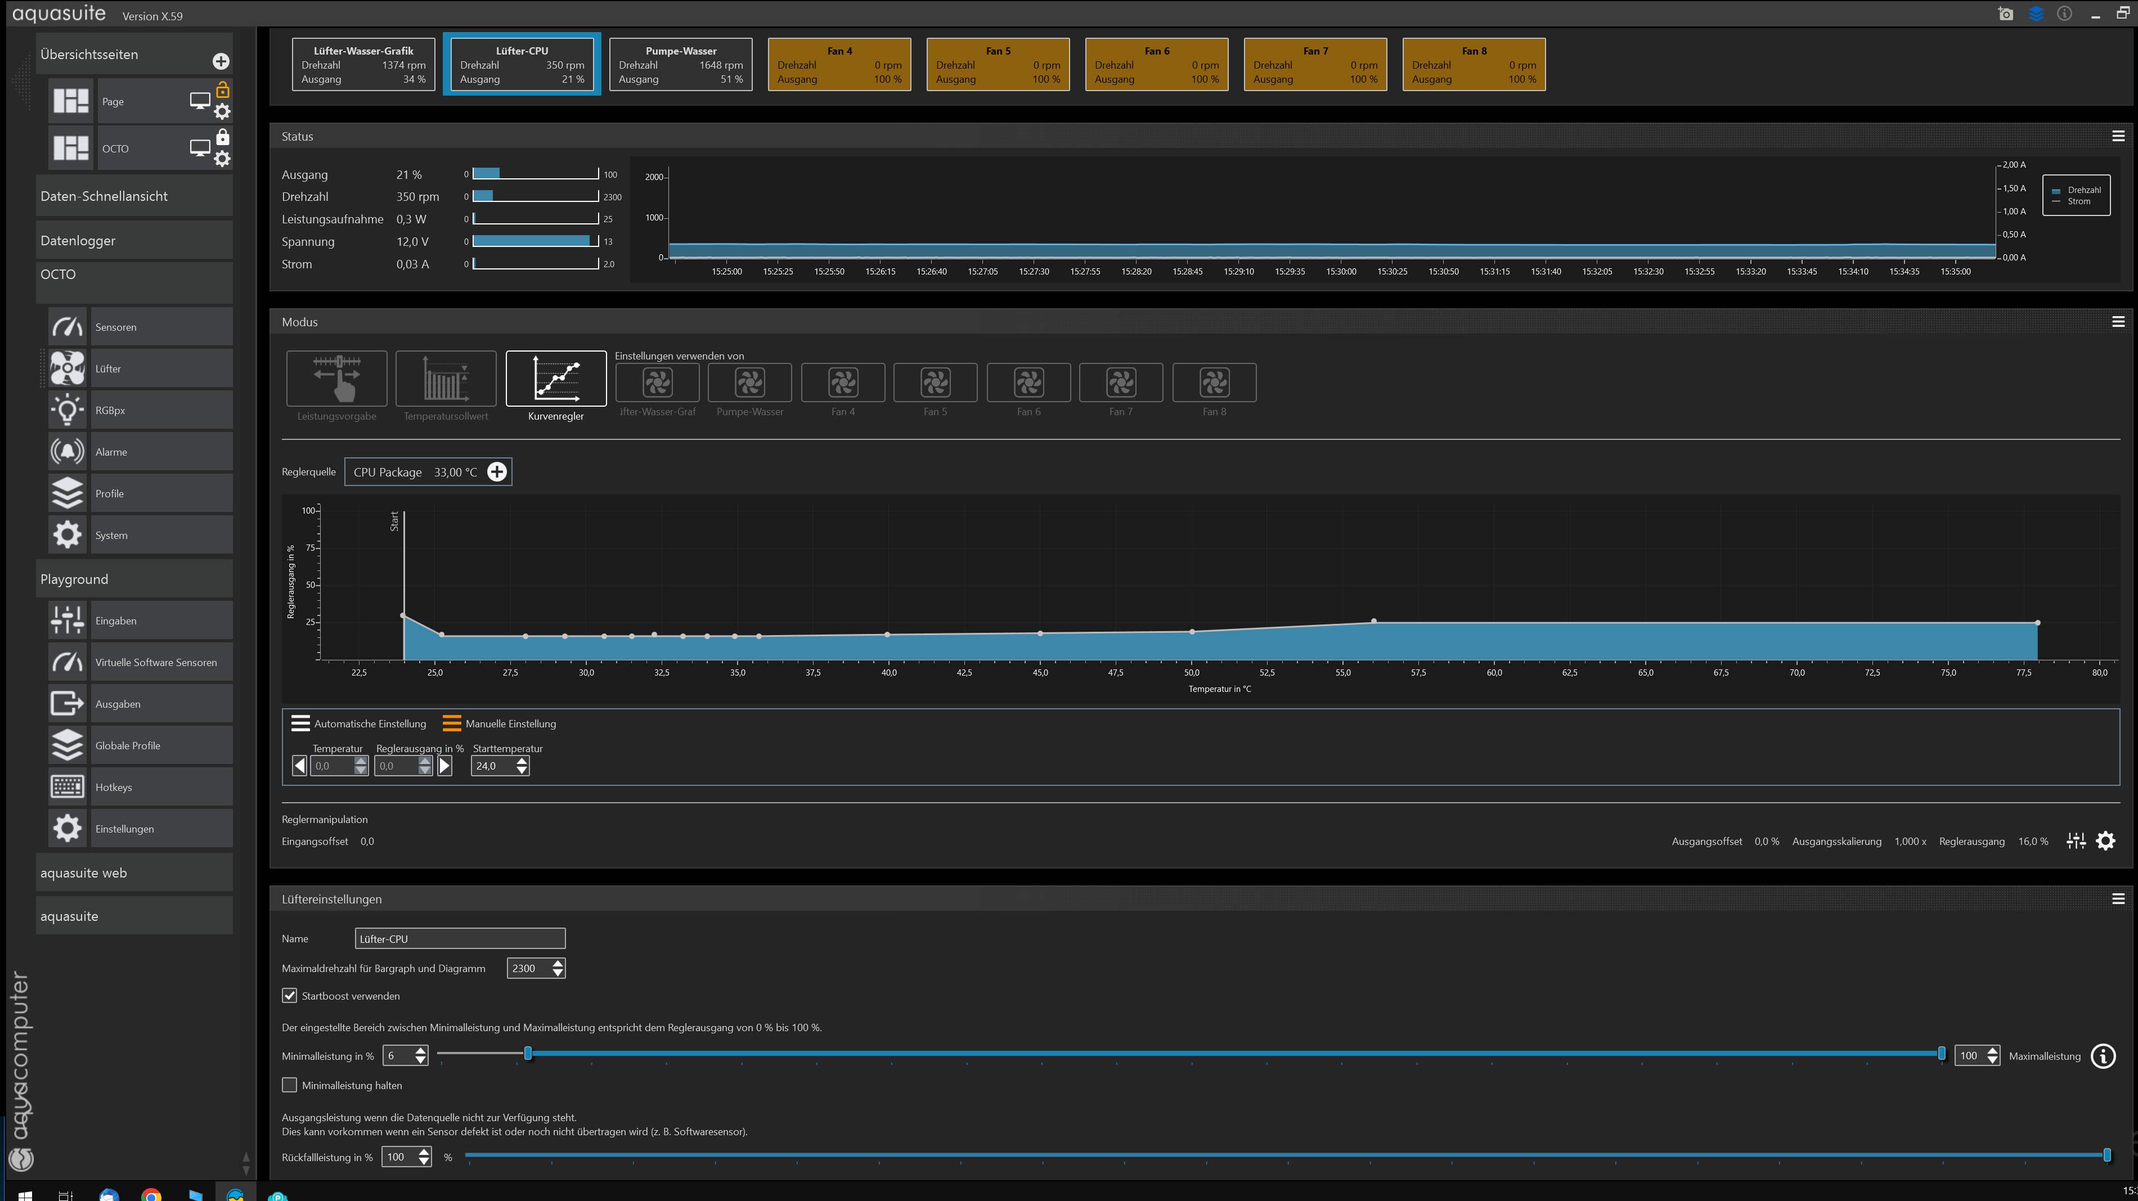Click Automatische Einstellung button
The image size is (2138, 1201).
pos(358,724)
